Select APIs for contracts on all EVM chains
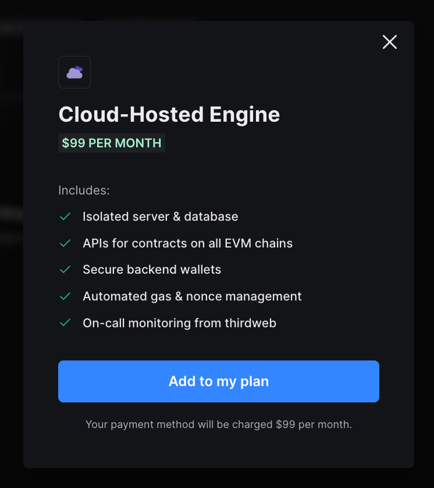 tap(188, 243)
